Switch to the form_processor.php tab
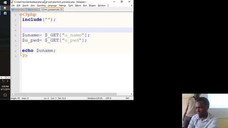Viewport: 228px width, 128px height. click(52, 10)
